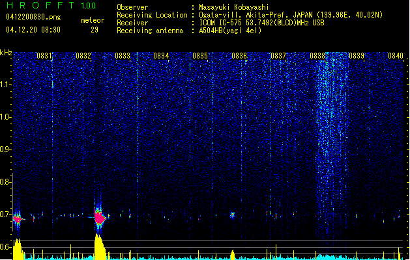Click the small yellow intensity peak near 0836
This screenshot has width=410, height=260.
(x=233, y=255)
